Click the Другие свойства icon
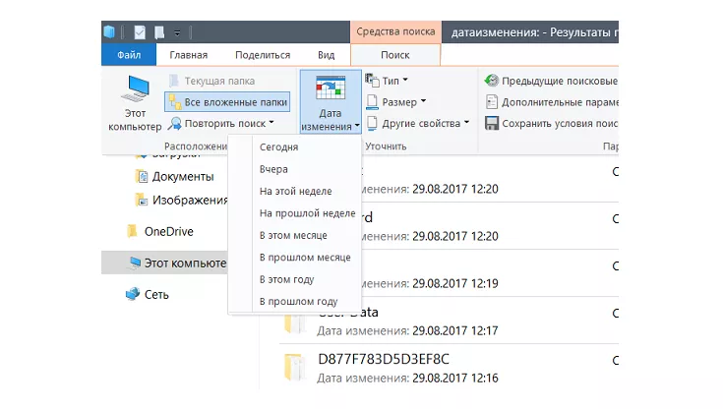The image size is (723, 409). tap(372, 123)
